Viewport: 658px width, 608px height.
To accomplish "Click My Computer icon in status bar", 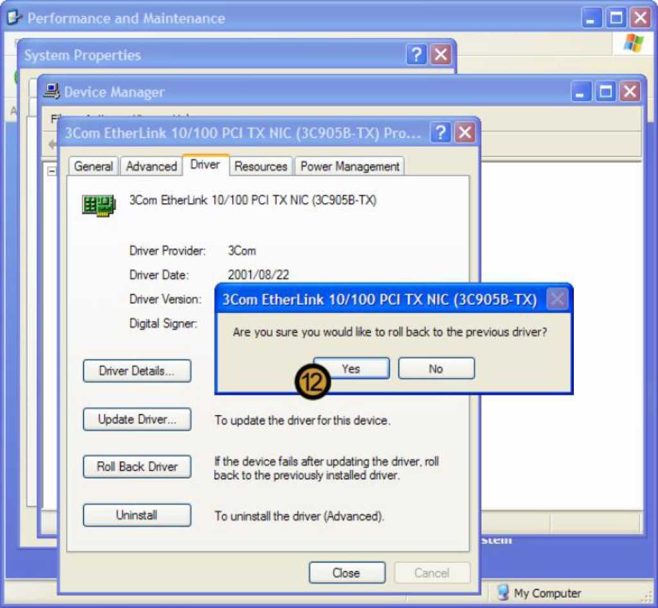I will click(503, 592).
